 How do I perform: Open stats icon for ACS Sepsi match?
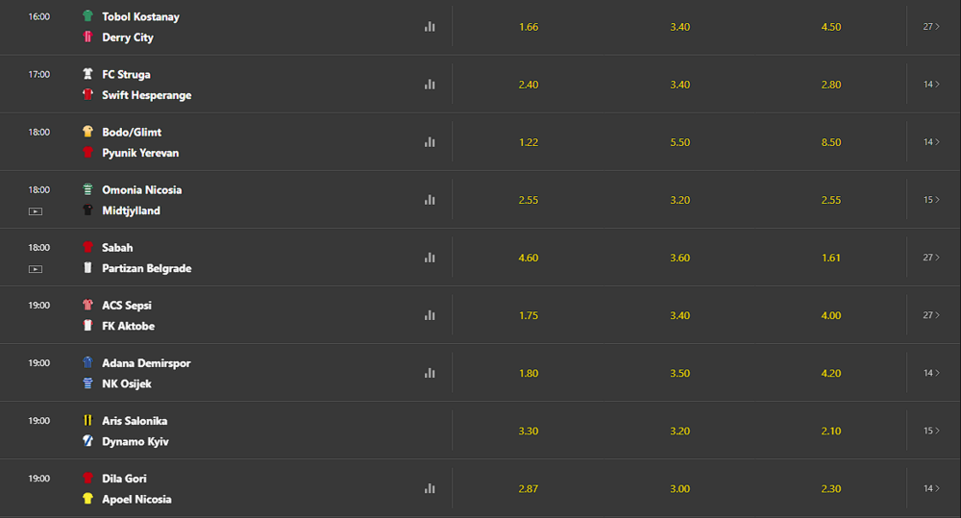(430, 315)
